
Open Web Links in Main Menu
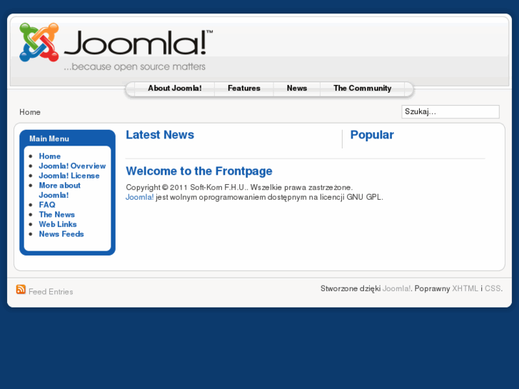[58, 224]
